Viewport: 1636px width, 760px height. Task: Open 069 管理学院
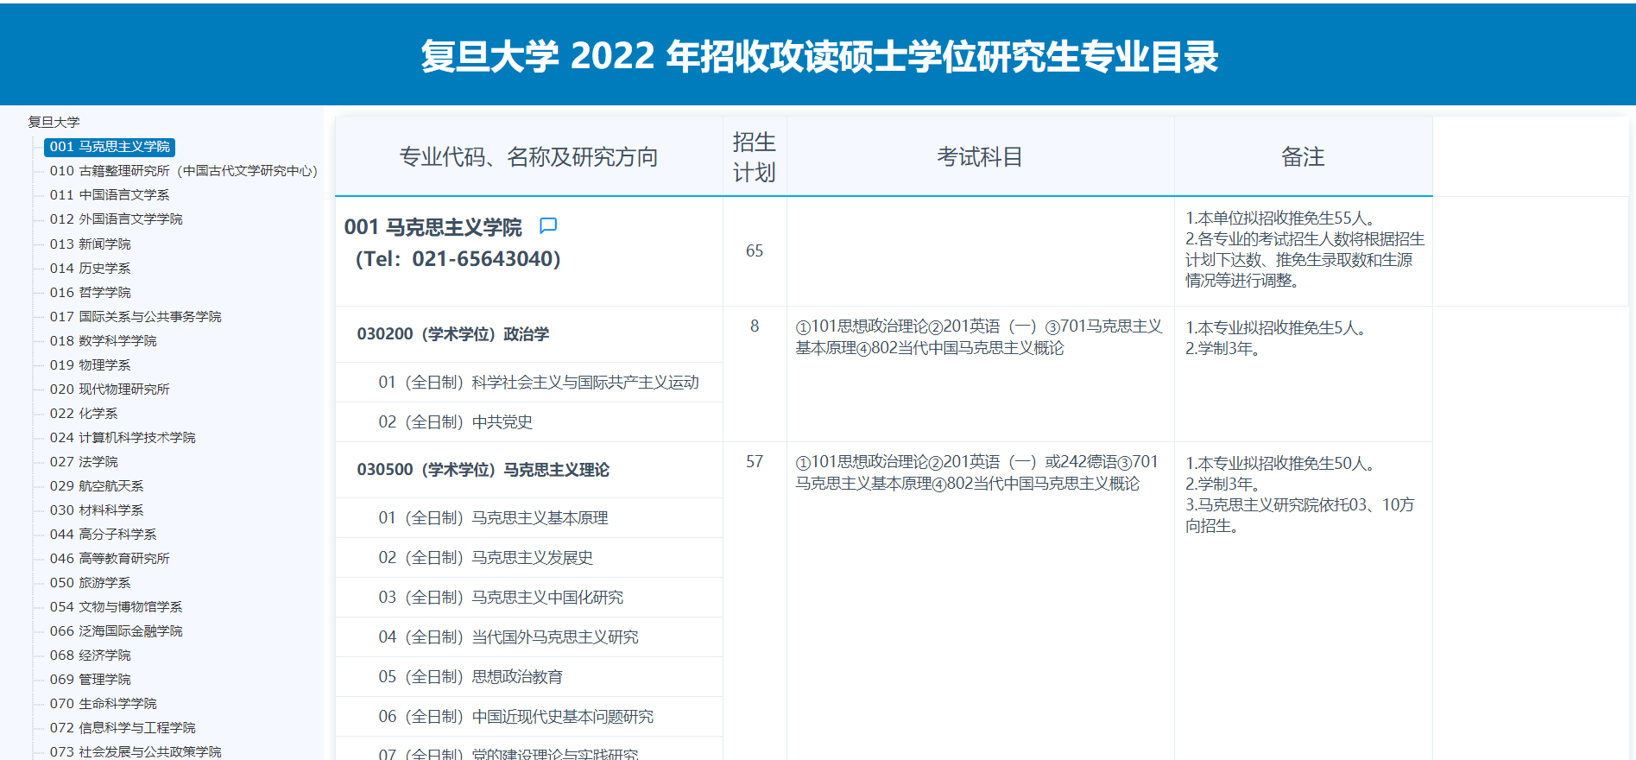(x=90, y=680)
